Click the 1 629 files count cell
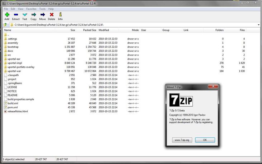This screenshot has width=262, height=164. [242, 63]
